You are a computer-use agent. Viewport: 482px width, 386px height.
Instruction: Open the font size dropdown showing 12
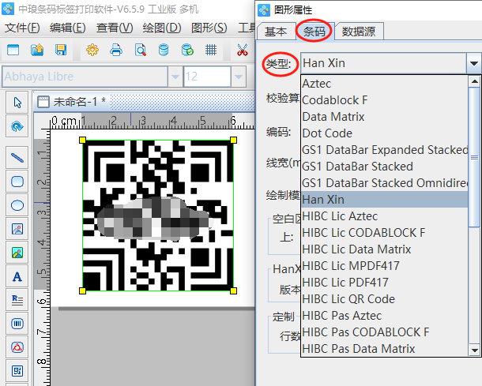(239, 77)
